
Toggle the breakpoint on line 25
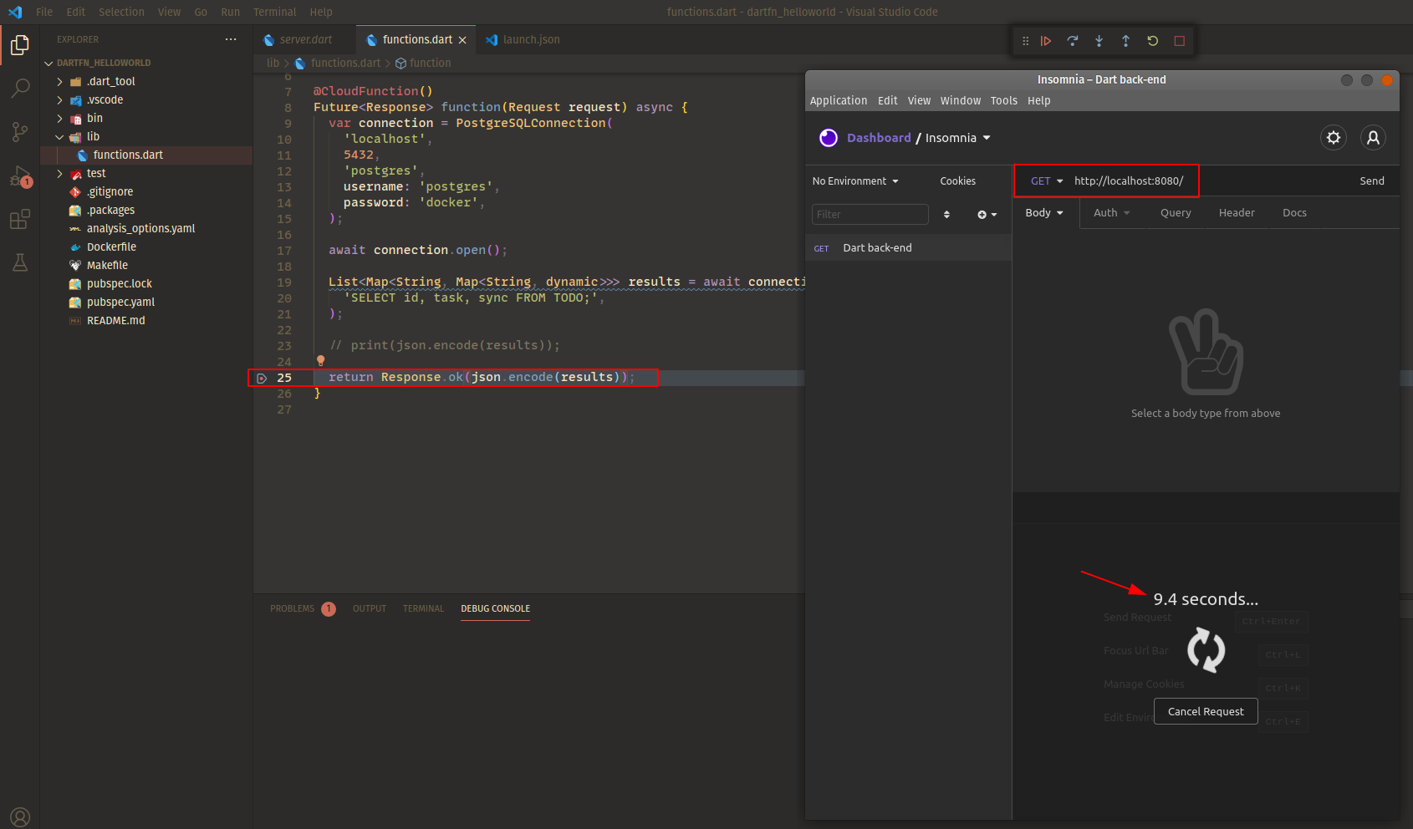[x=262, y=378]
